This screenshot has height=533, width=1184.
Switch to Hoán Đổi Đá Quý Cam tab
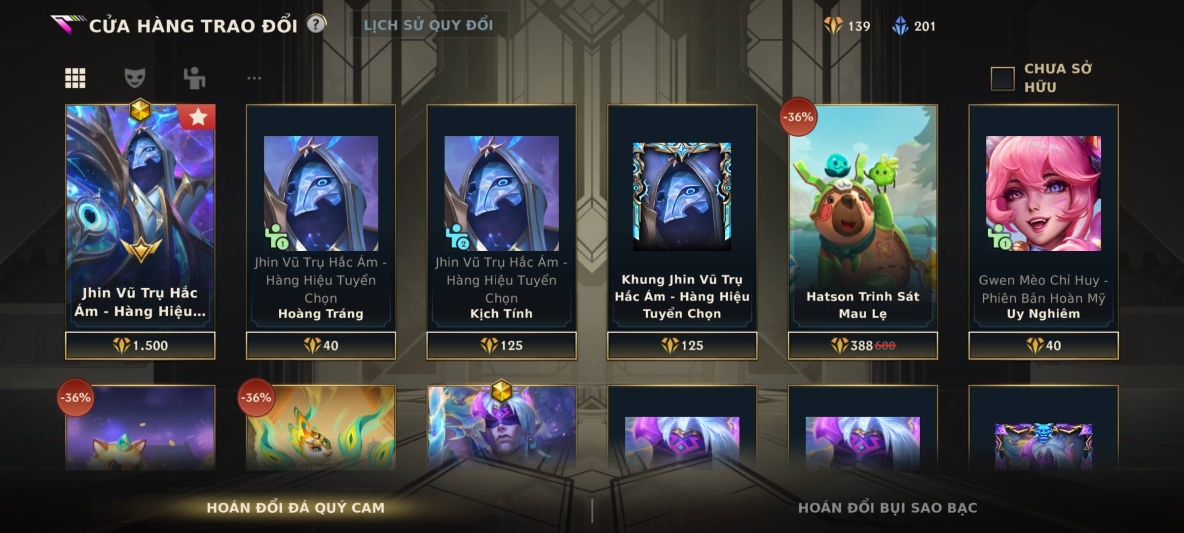pyautogui.click(x=296, y=508)
